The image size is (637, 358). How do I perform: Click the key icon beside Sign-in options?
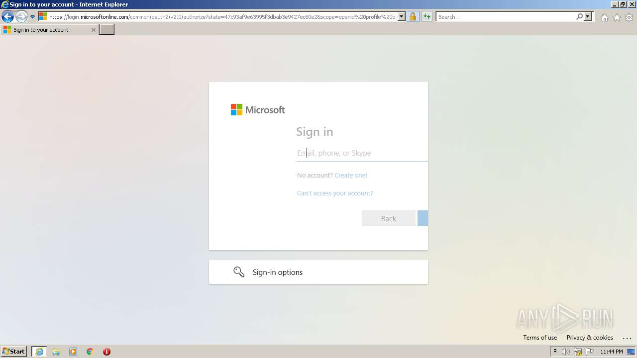coord(239,272)
